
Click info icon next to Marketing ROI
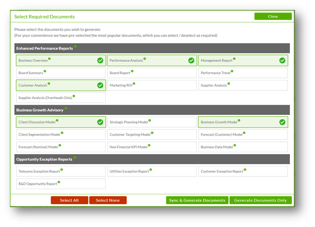coord(134,84)
